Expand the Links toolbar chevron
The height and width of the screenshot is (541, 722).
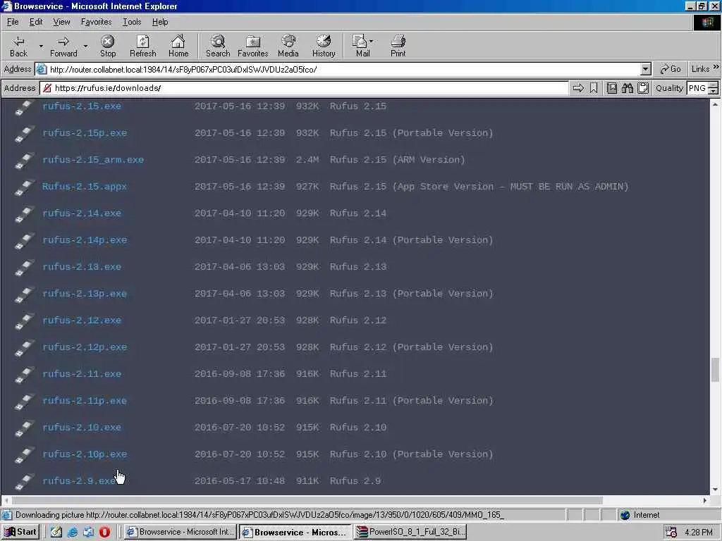click(x=716, y=67)
